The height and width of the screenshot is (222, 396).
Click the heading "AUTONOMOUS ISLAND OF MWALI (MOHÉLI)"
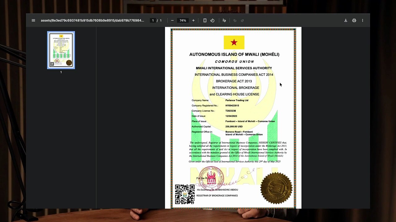coord(234,55)
